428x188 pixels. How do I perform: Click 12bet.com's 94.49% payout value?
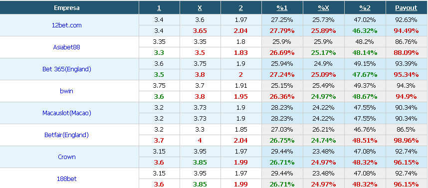(406, 31)
